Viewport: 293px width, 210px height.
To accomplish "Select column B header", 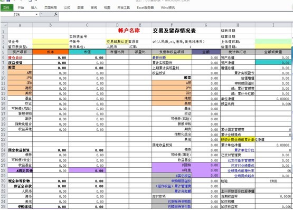I will coord(51,25).
